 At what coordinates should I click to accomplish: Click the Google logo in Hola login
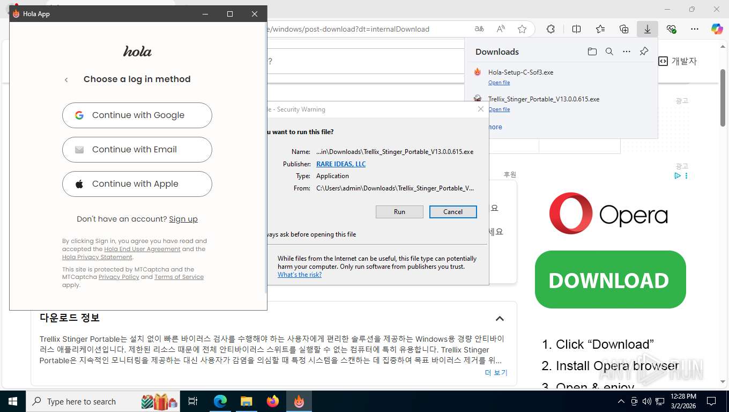click(79, 115)
